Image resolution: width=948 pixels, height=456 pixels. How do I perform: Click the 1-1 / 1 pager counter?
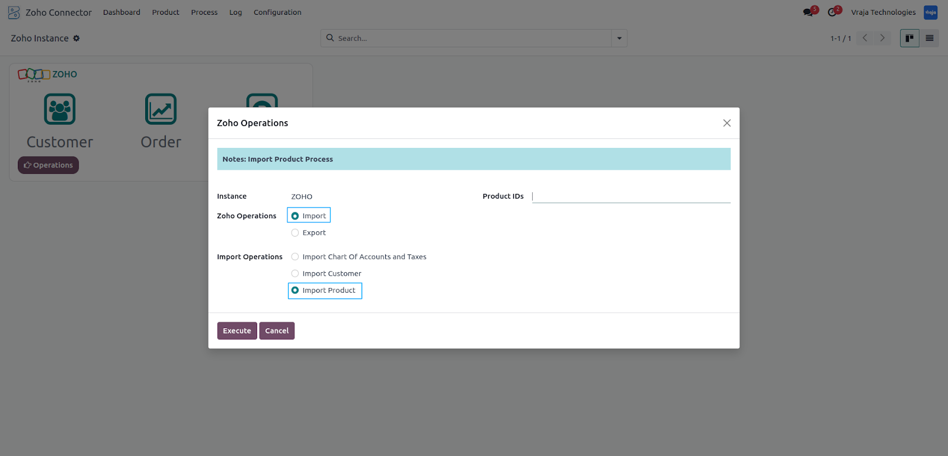[x=841, y=38]
